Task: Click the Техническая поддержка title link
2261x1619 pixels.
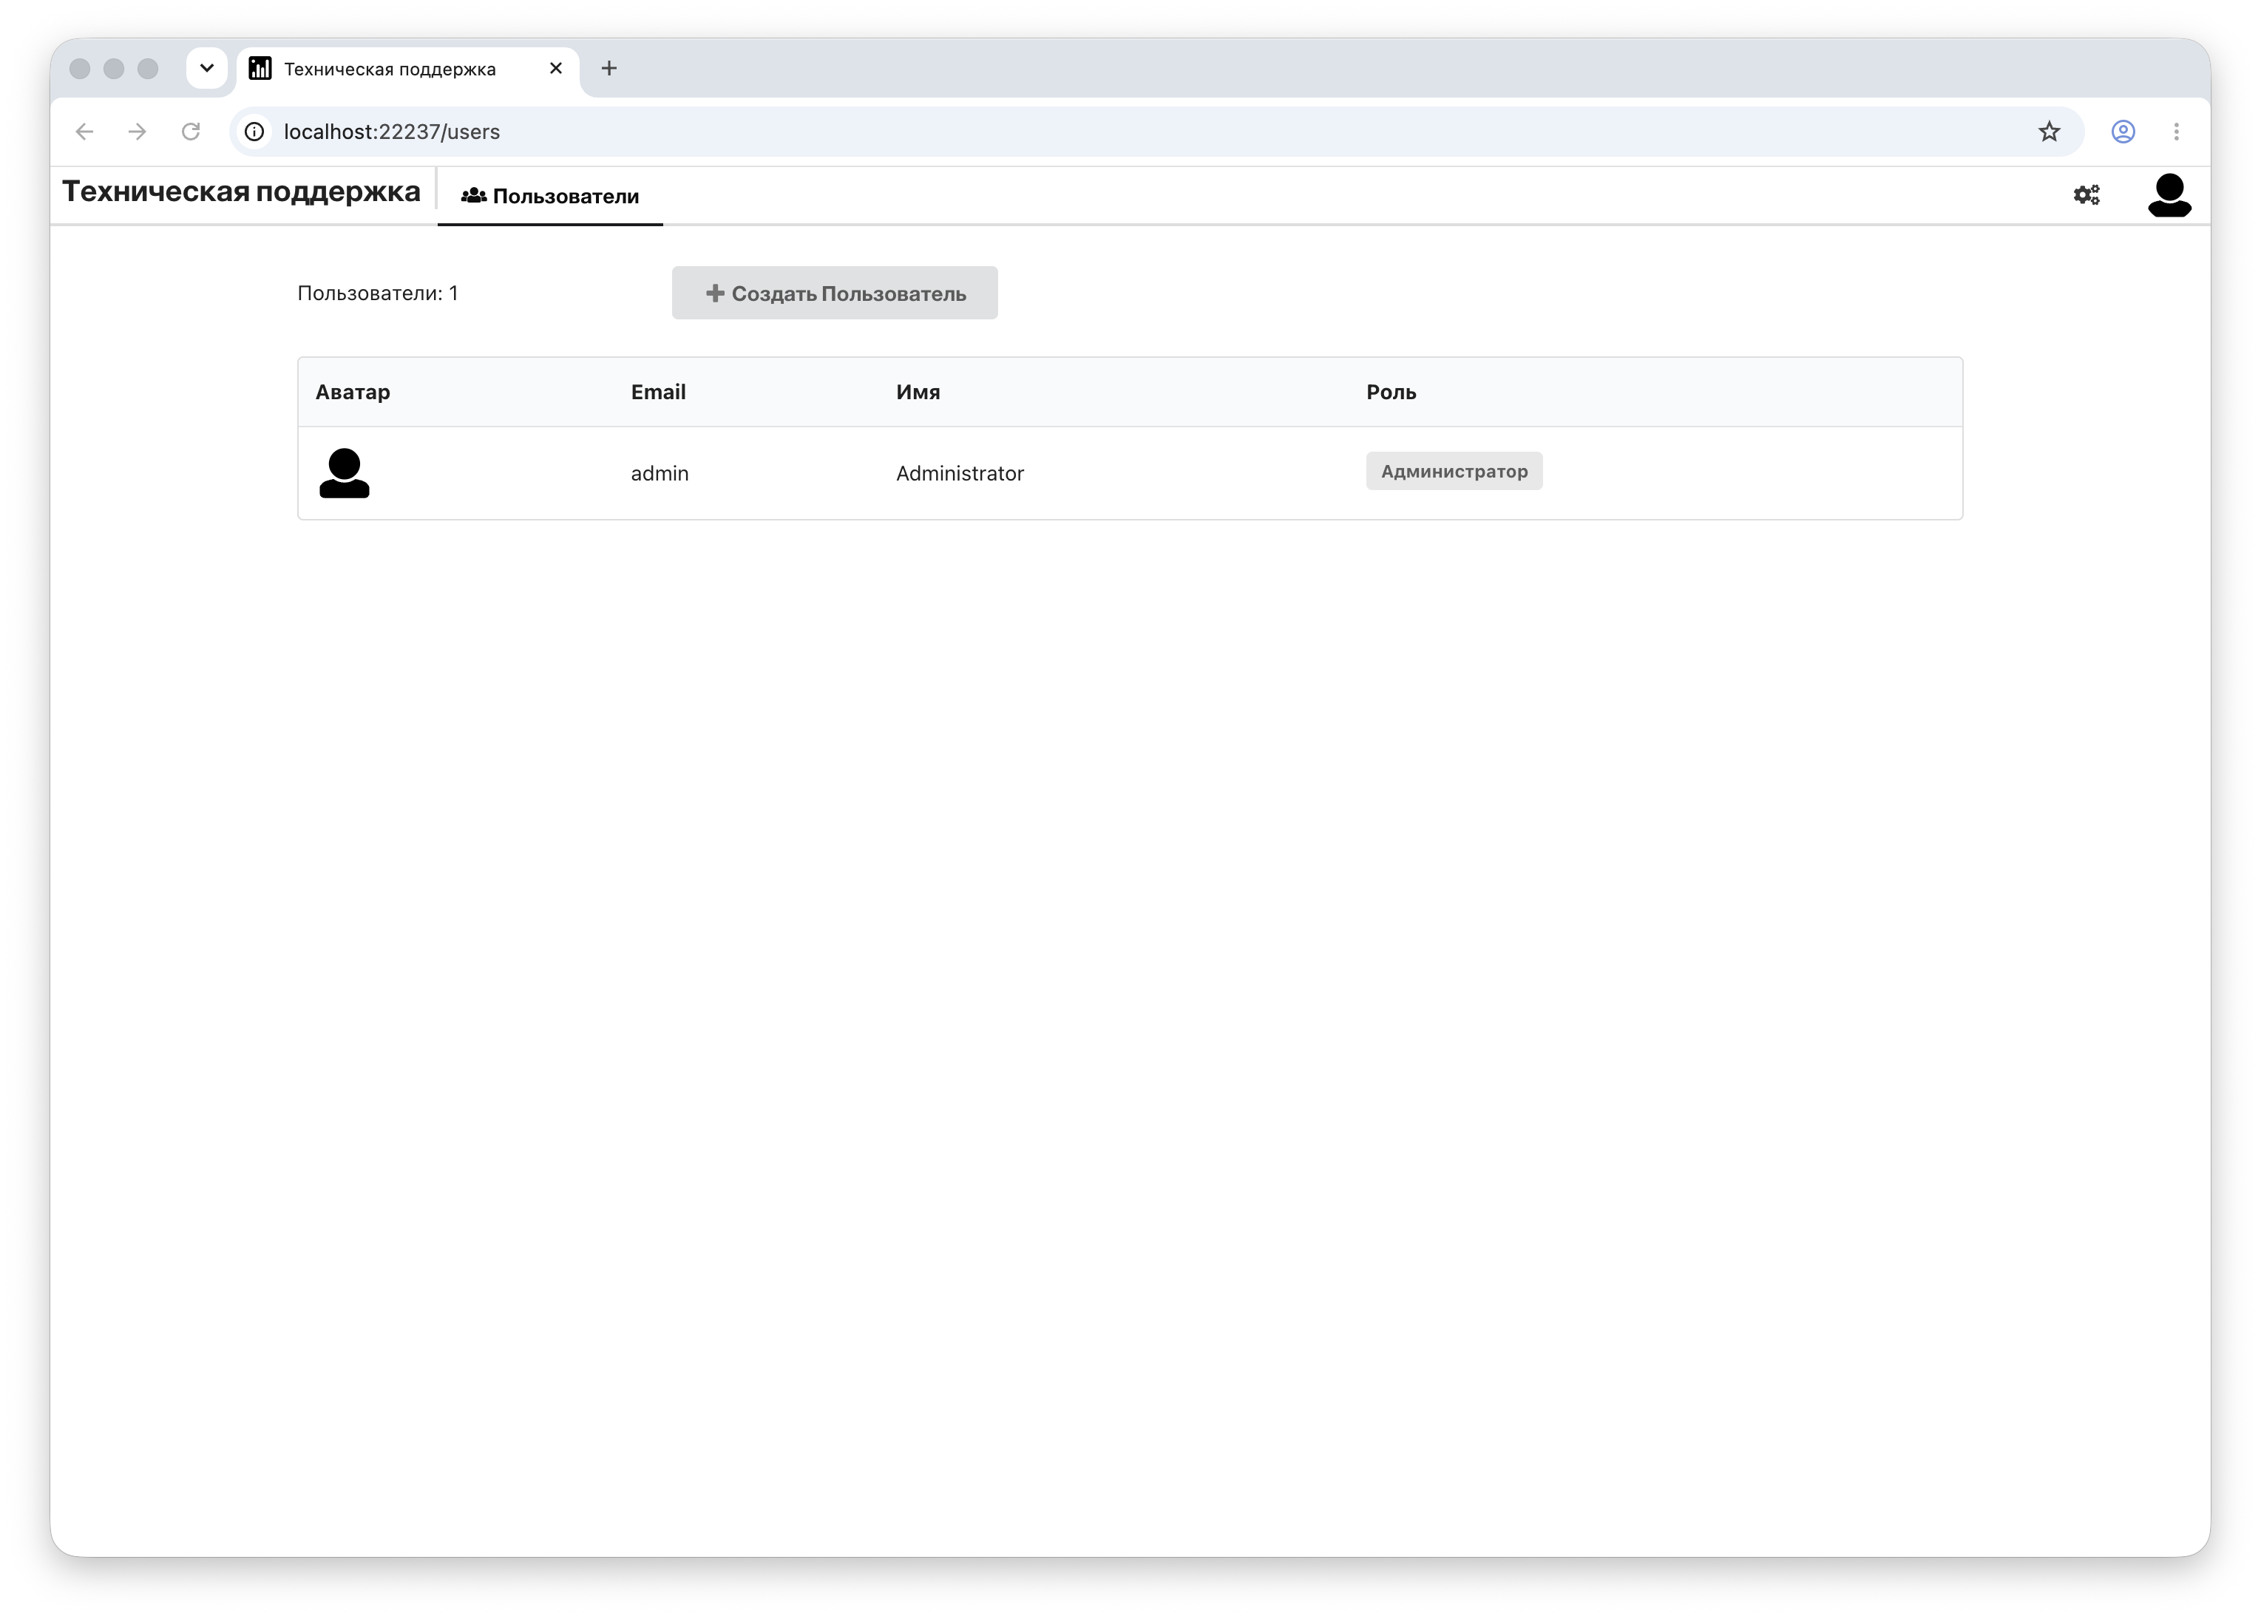Action: click(241, 191)
